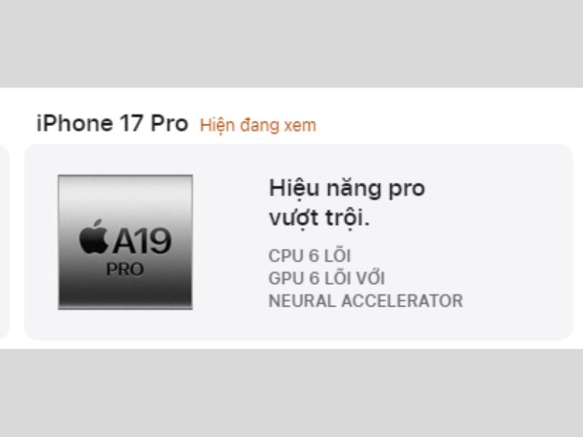Open the iPhone 17 Pro heading
Image resolution: width=583 pixels, height=437 pixels.
(112, 123)
